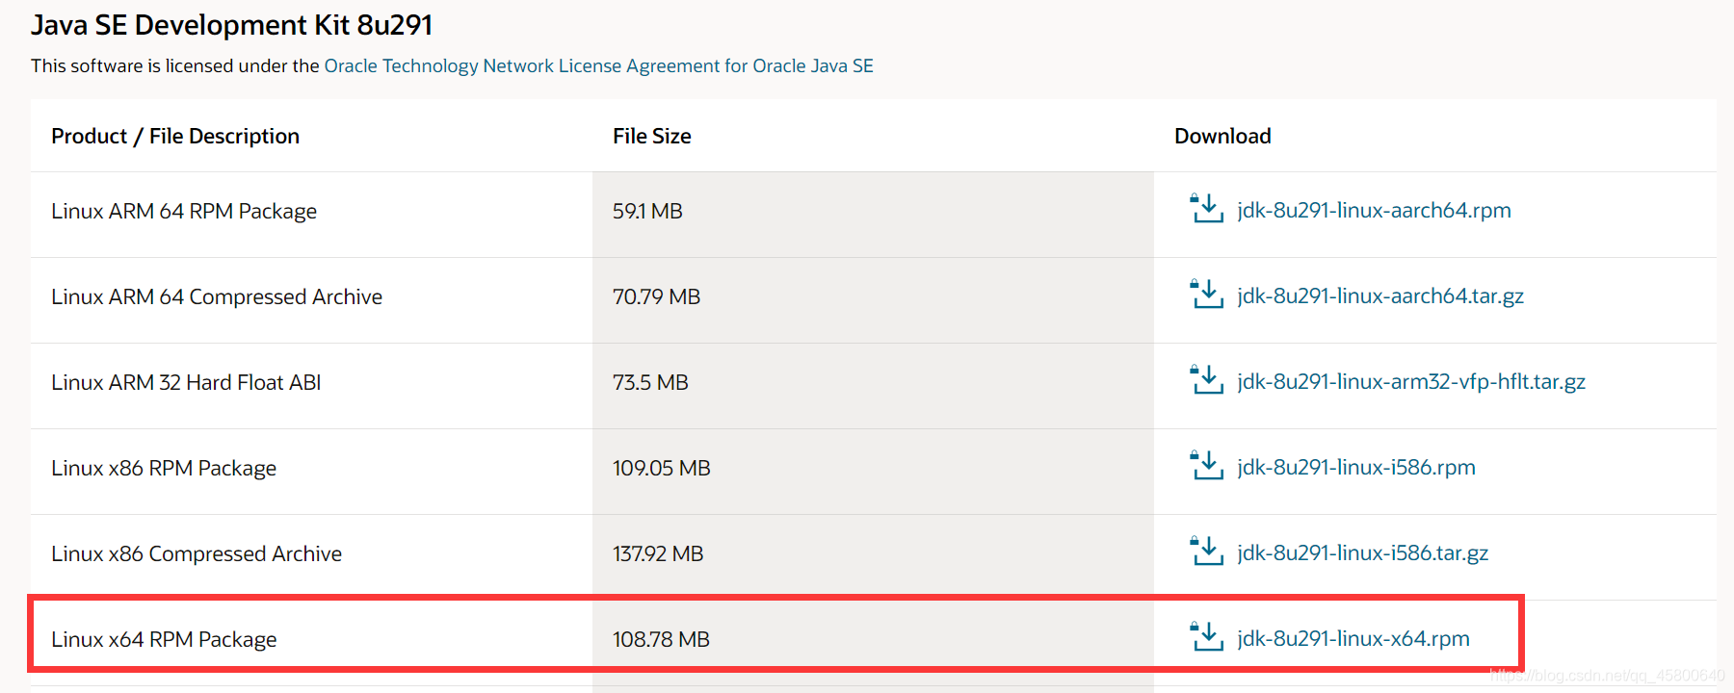This screenshot has height=693, width=1734.
Task: Click download icon for jdk-8u291-linux-i586.rpm
Action: 1206,465
